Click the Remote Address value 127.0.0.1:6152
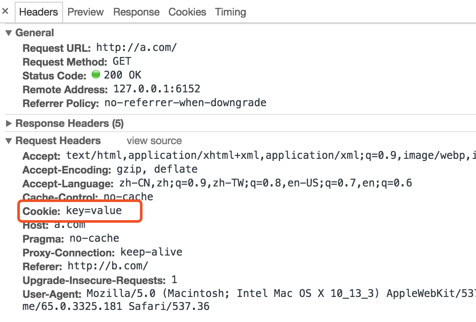Screen dimensions: 476x322 [x=157, y=89]
